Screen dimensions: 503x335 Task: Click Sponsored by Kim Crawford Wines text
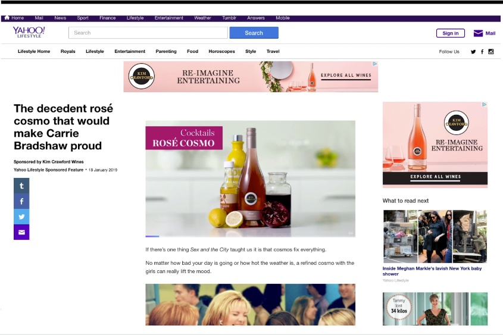[48, 162]
